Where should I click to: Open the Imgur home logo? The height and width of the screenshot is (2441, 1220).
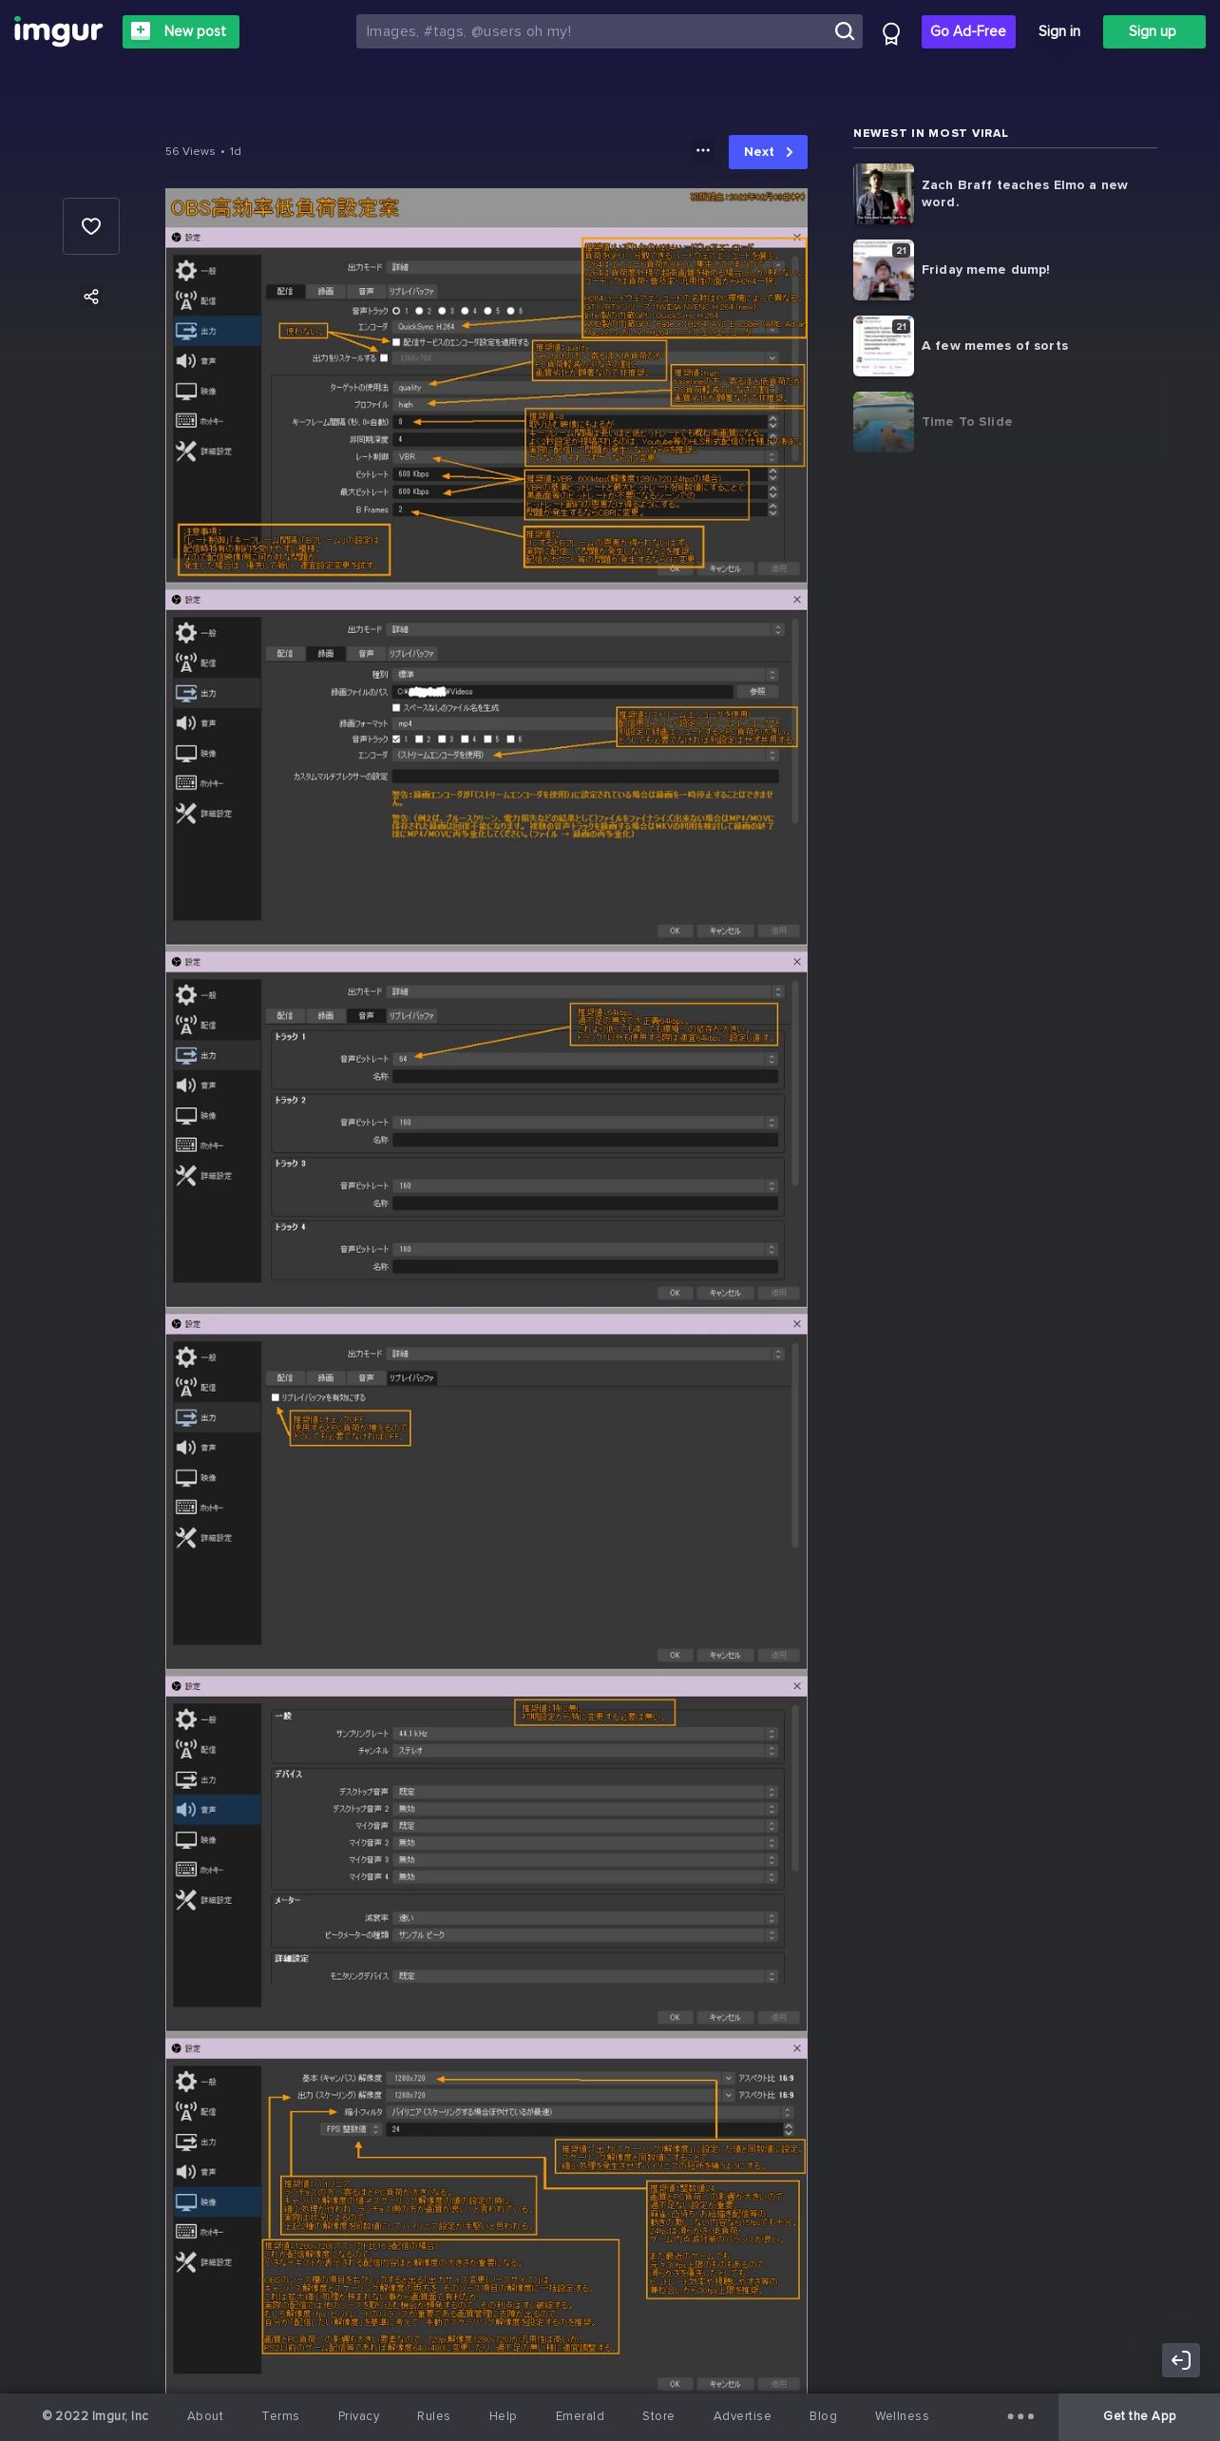[58, 31]
